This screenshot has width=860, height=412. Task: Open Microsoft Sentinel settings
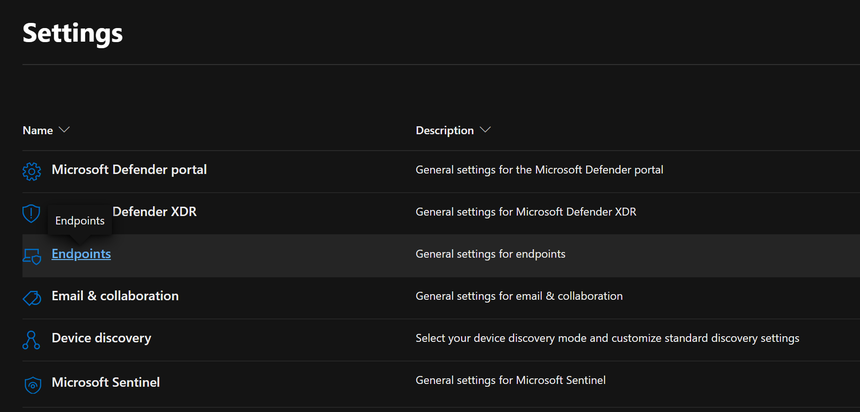(106, 383)
